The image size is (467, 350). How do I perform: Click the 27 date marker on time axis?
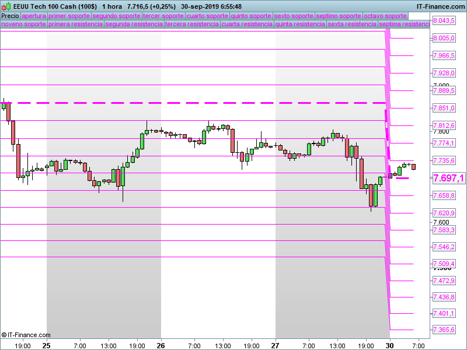275,346
